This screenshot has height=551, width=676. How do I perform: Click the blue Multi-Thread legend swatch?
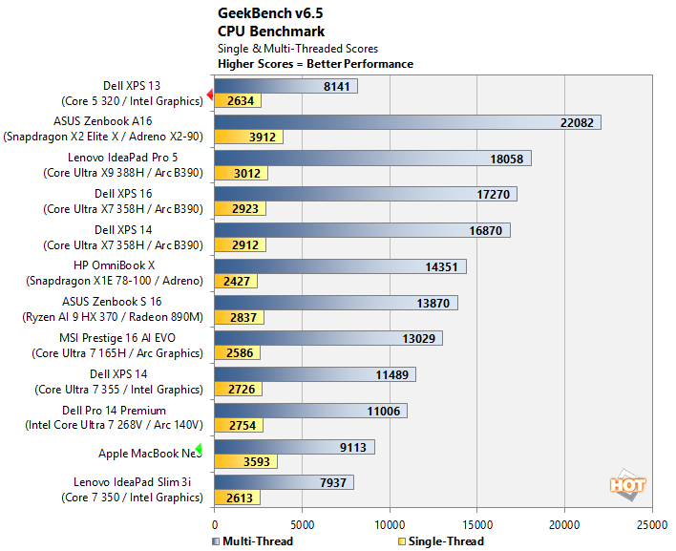(x=216, y=541)
